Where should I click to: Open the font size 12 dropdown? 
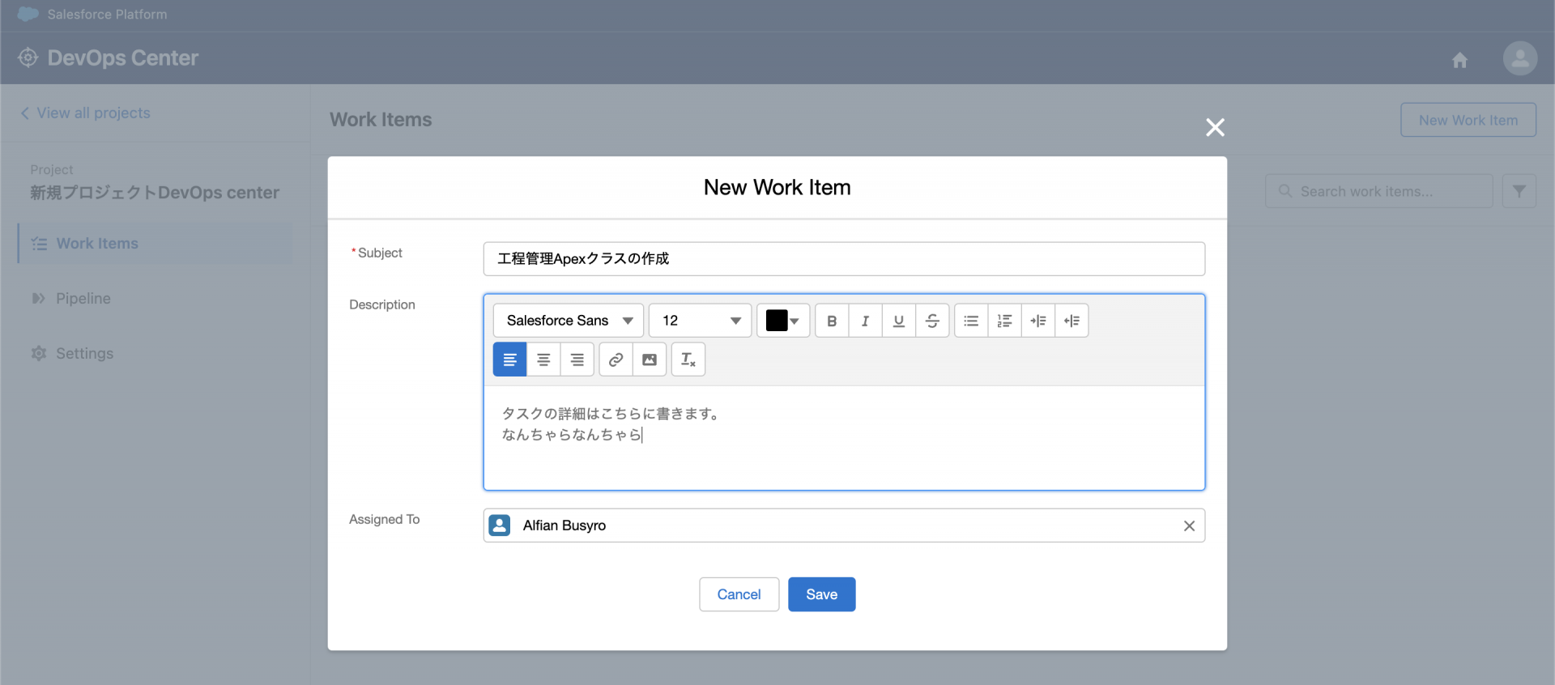coord(701,321)
